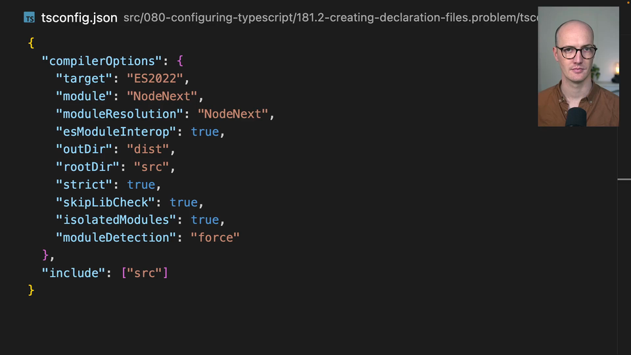Click the "force" moduleDetection value
631x355 pixels.
pos(215,237)
